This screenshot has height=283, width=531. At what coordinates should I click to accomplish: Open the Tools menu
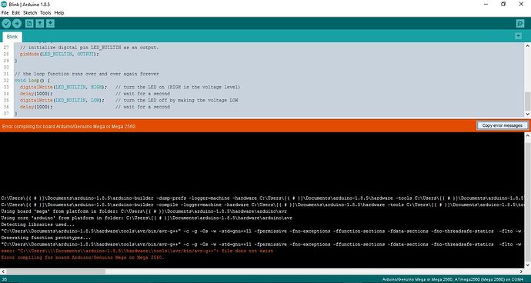click(x=45, y=13)
